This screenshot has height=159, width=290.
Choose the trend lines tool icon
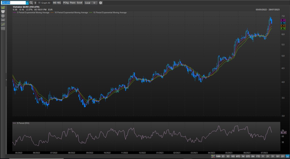point(3,24)
